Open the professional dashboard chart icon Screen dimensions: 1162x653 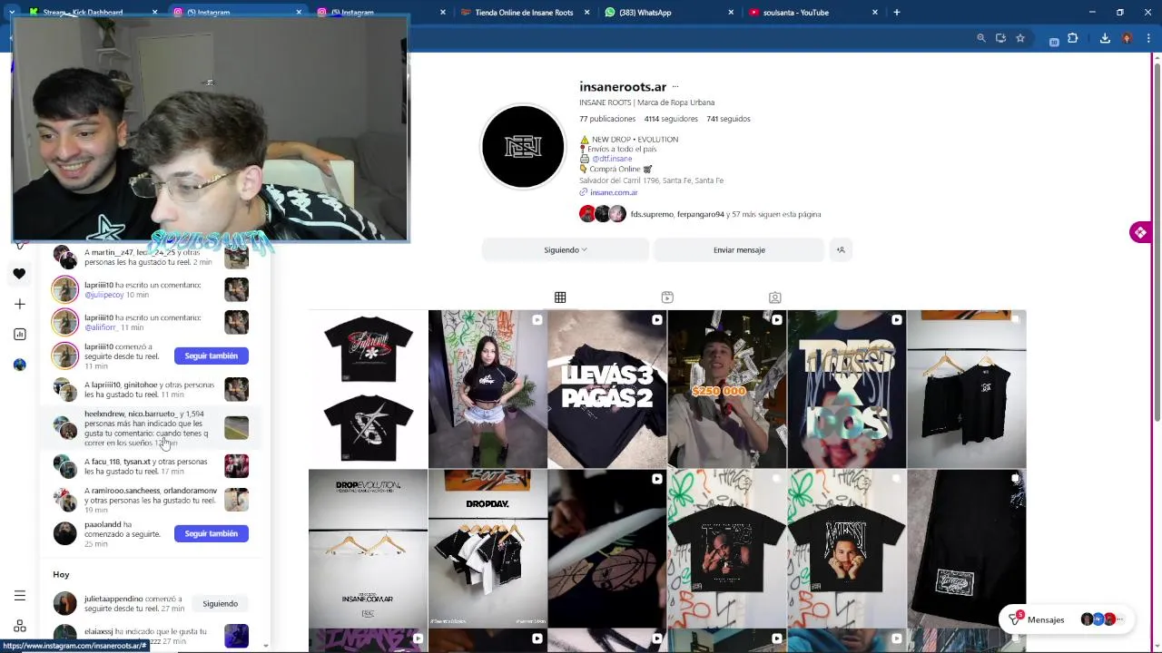pos(19,334)
